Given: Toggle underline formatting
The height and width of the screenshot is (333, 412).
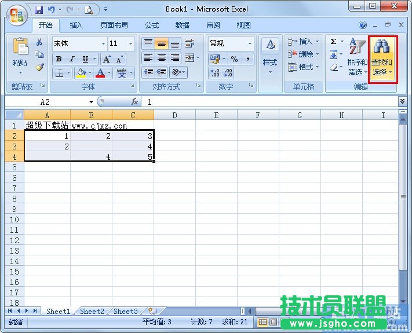Looking at the screenshot, I should [x=85, y=59].
